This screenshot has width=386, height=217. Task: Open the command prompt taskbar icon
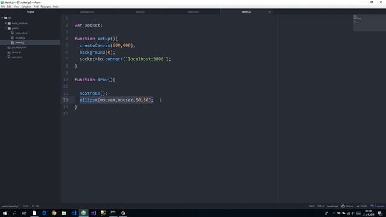(113, 213)
